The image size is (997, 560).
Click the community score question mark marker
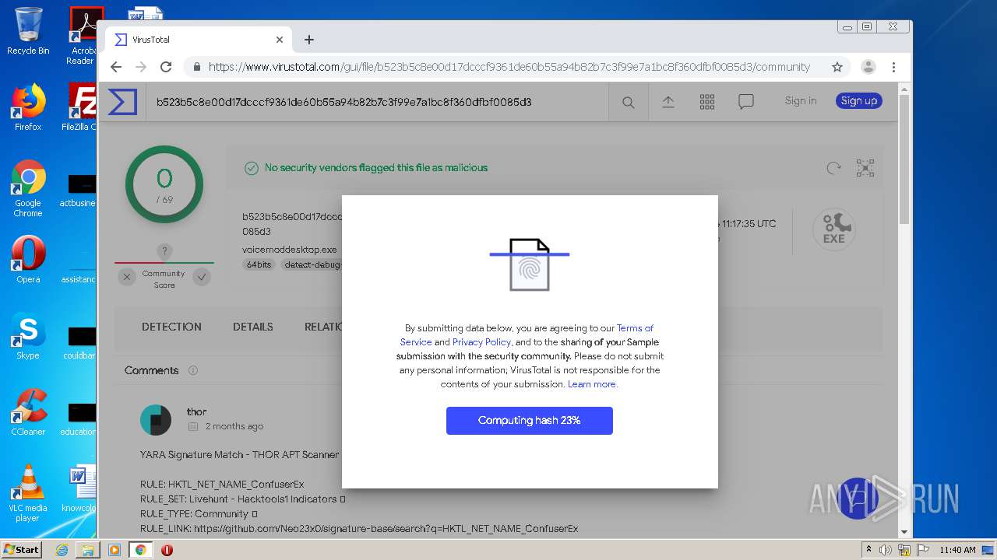(x=164, y=251)
